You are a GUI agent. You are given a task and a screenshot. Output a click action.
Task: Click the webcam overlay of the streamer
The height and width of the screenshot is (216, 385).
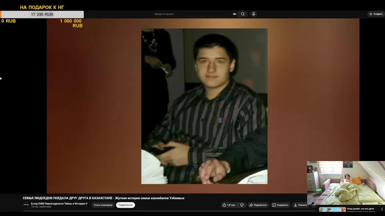346,183
